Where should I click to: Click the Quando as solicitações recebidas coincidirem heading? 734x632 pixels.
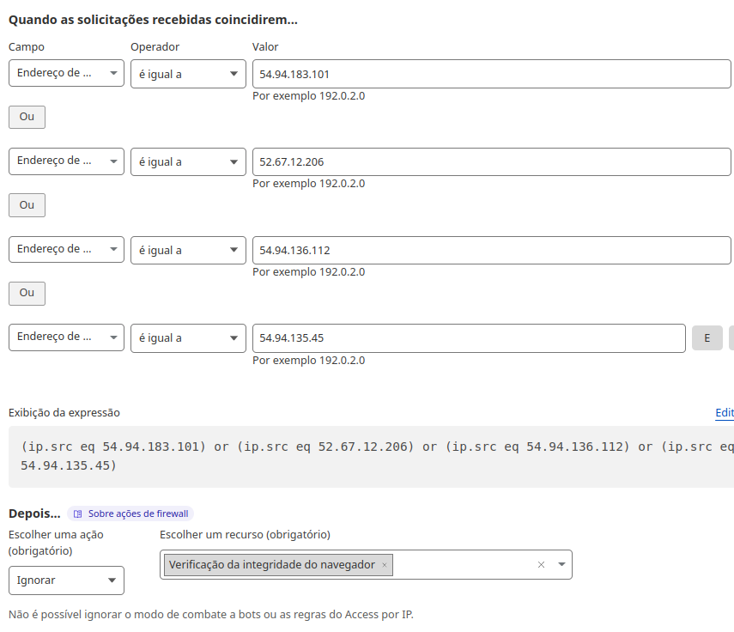153,20
